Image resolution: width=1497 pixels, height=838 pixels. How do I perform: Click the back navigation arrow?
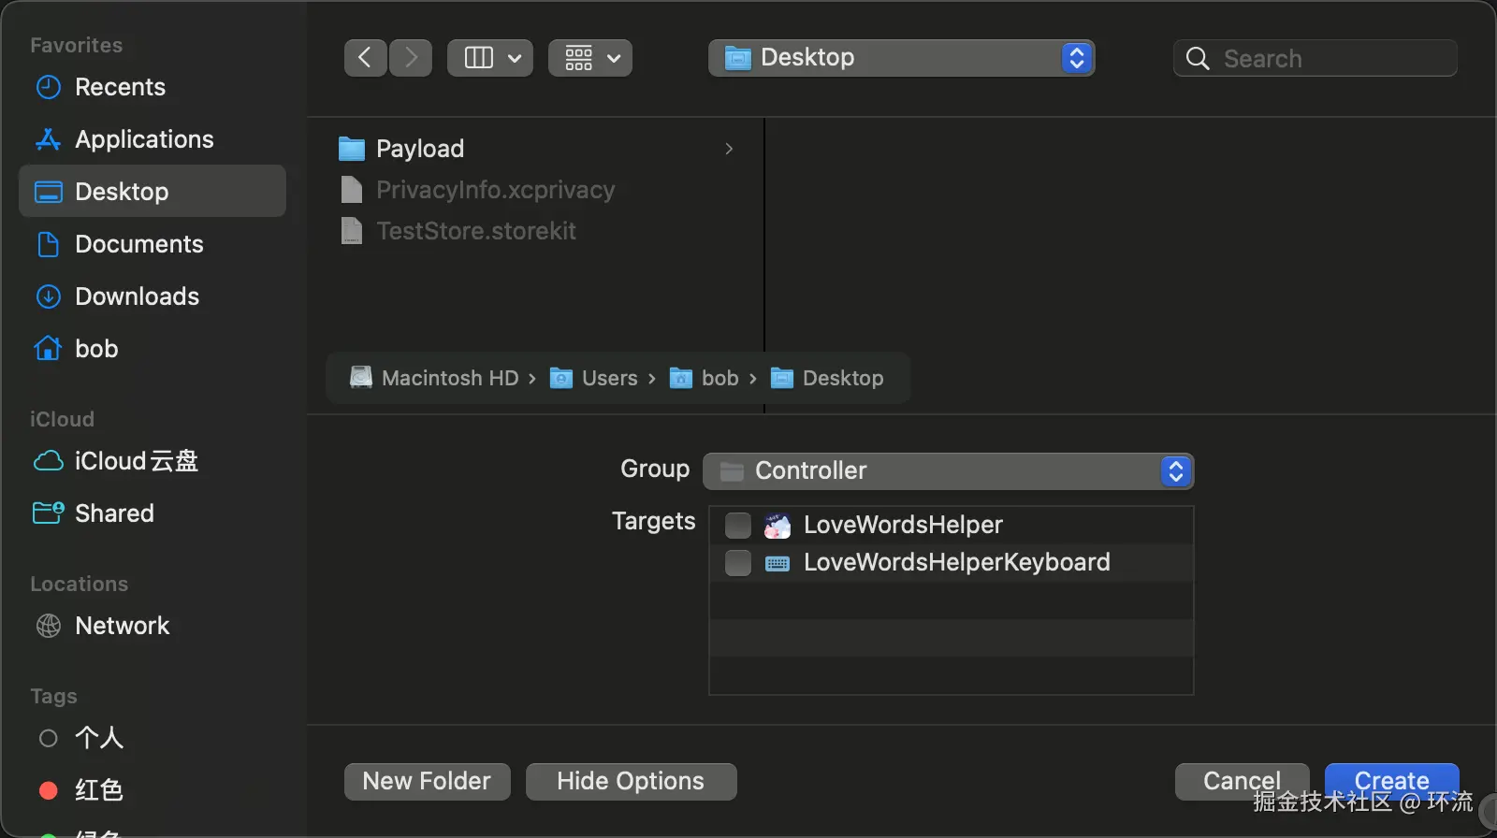tap(365, 58)
